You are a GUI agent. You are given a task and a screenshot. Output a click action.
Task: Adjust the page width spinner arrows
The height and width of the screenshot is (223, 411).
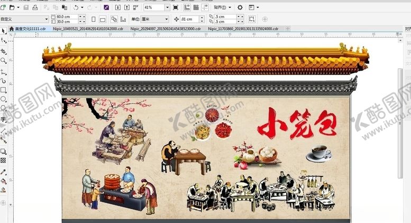coord(82,16)
